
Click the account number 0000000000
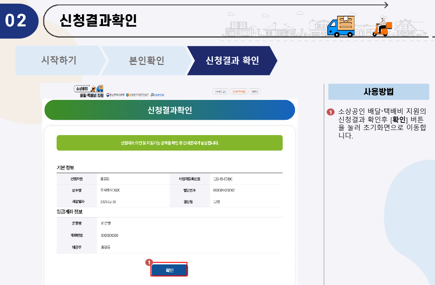click(110, 235)
